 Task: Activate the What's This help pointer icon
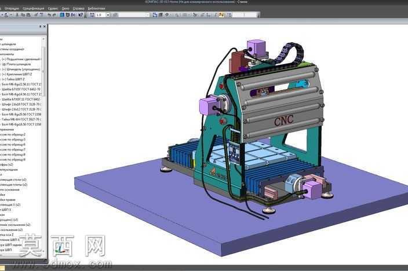(81, 15)
